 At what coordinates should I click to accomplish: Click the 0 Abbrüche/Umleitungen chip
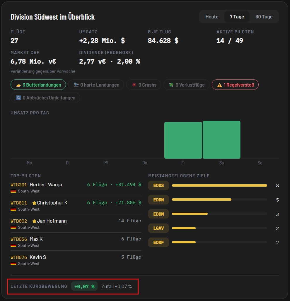click(x=45, y=97)
